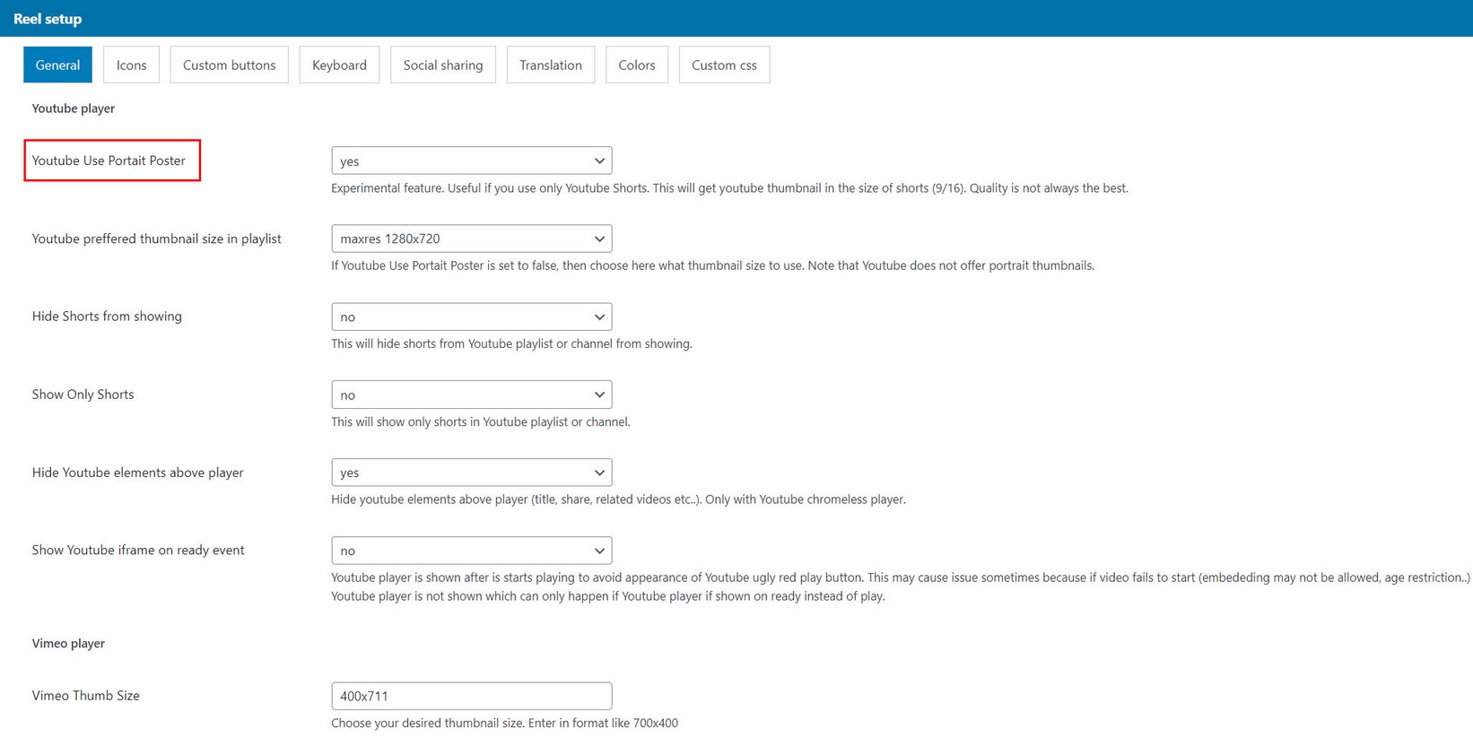Open the Icons tab
This screenshot has width=1473, height=746.
point(131,65)
